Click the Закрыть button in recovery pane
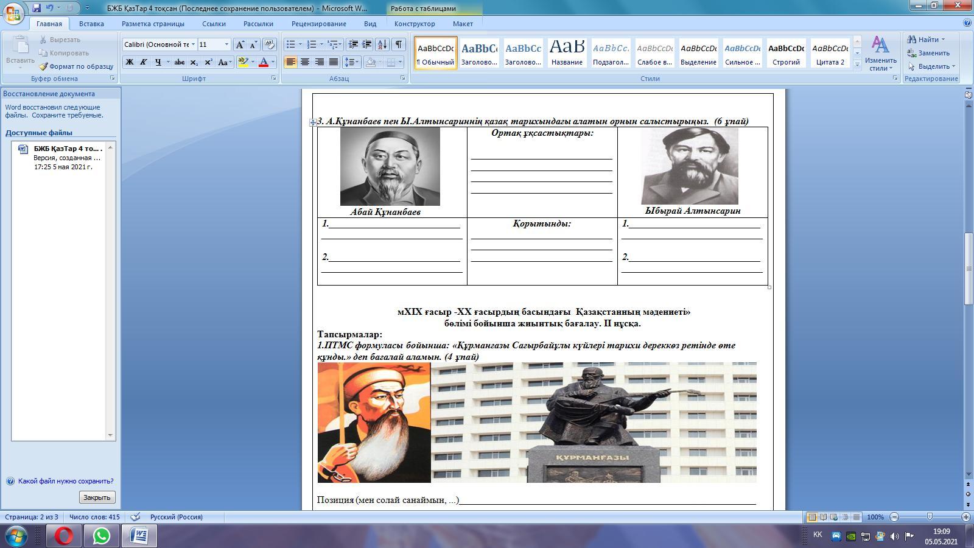974x548 pixels. click(97, 497)
